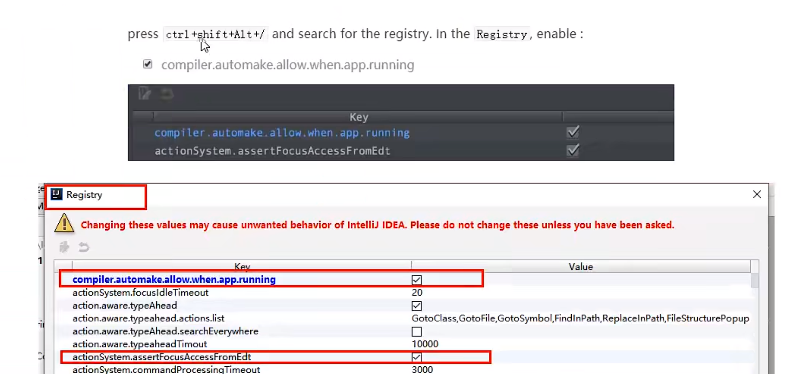Viewport: 788px width, 374px height.
Task: Close the Registry dialog
Action: (757, 194)
